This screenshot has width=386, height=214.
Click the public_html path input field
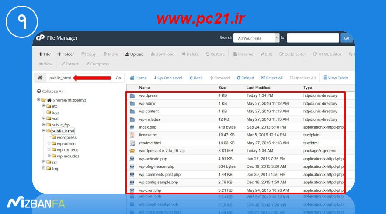coord(79,78)
